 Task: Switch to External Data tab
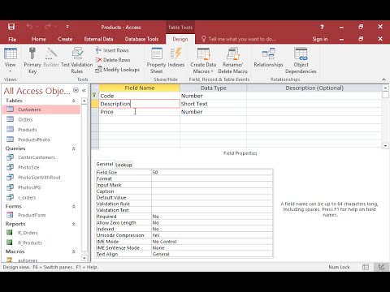[x=98, y=39]
